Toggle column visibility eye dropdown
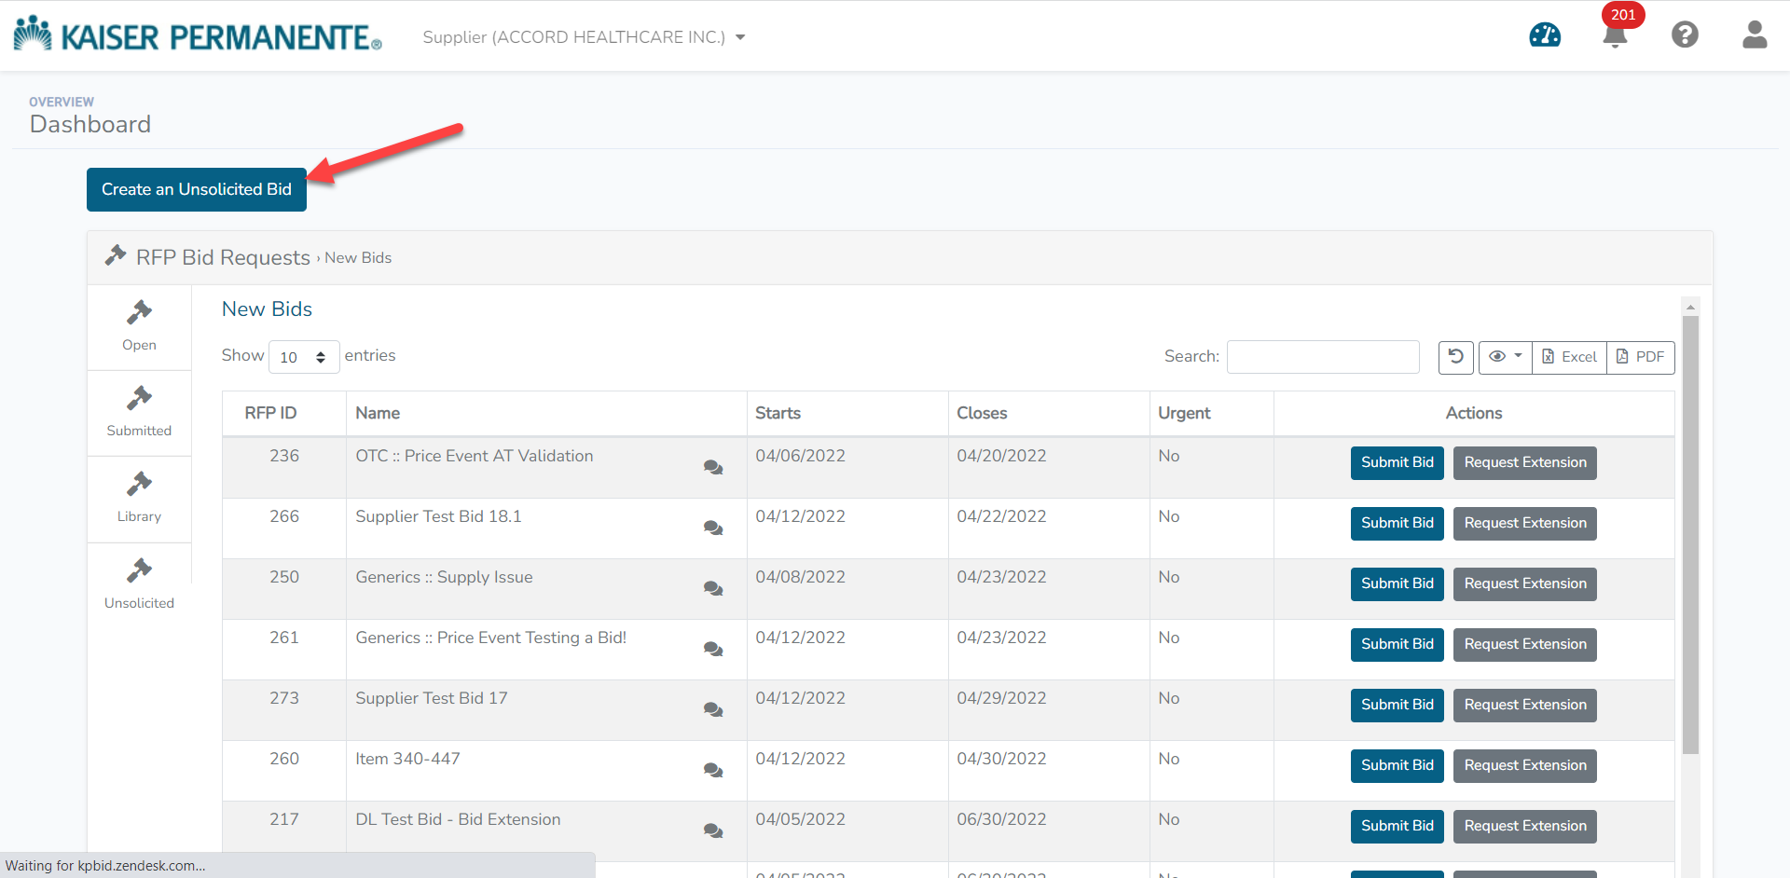The width and height of the screenshot is (1790, 878). pos(1505,357)
